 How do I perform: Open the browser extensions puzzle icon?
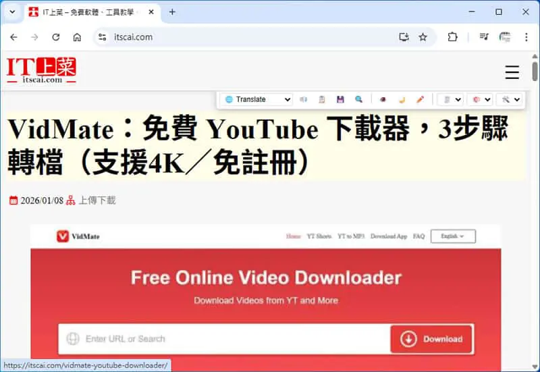(x=452, y=37)
